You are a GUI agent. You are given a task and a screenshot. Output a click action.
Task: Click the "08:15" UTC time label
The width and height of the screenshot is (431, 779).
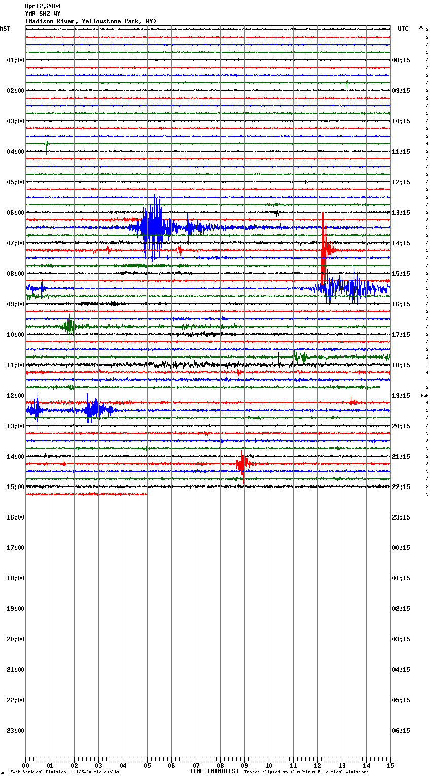tap(401, 60)
